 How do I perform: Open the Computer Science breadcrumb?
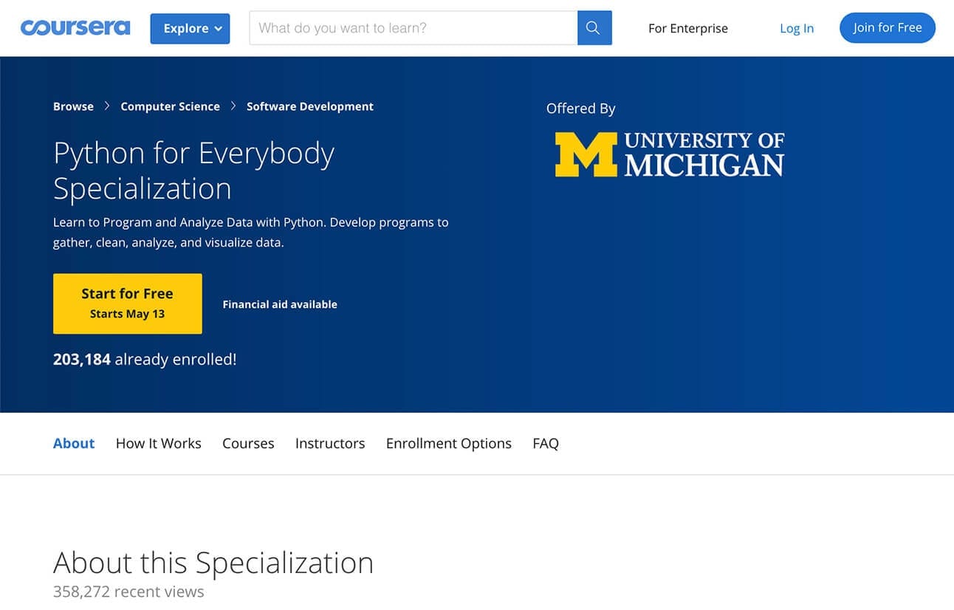[x=170, y=106]
